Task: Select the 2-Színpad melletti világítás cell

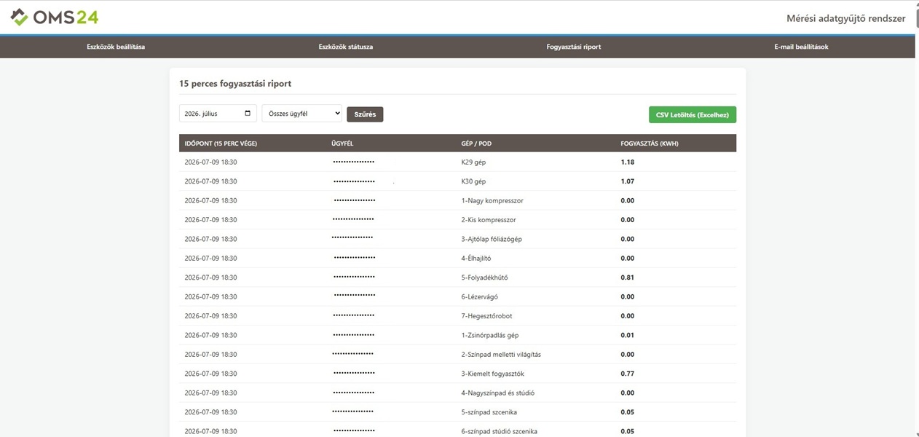Action: pos(501,355)
